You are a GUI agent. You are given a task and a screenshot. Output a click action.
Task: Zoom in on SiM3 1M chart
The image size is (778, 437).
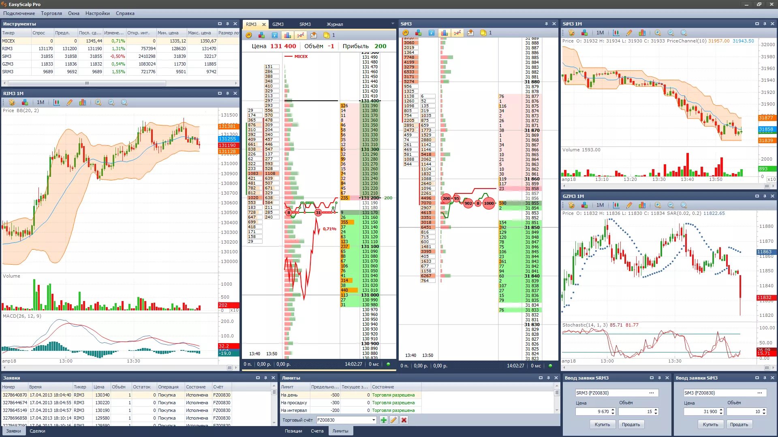tap(658, 33)
